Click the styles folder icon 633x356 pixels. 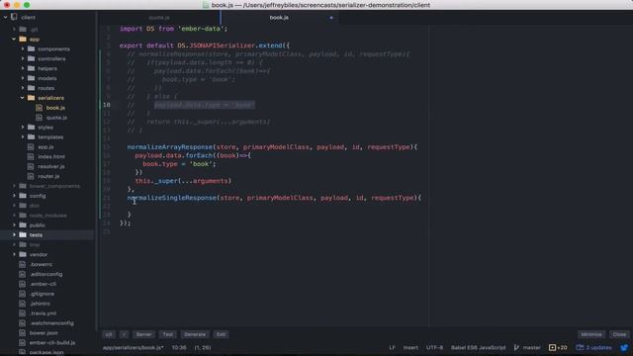point(31,128)
